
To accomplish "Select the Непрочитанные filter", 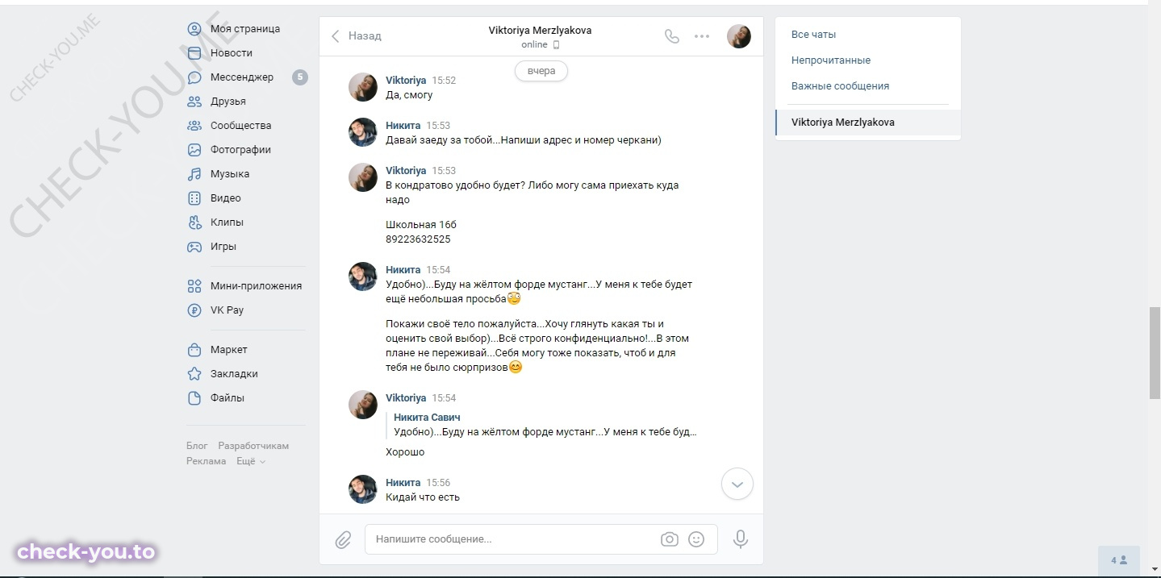I will [831, 60].
